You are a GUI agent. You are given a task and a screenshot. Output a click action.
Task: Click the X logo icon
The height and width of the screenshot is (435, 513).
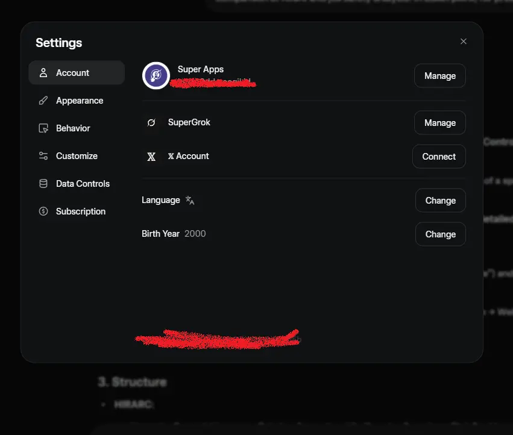pyautogui.click(x=151, y=157)
